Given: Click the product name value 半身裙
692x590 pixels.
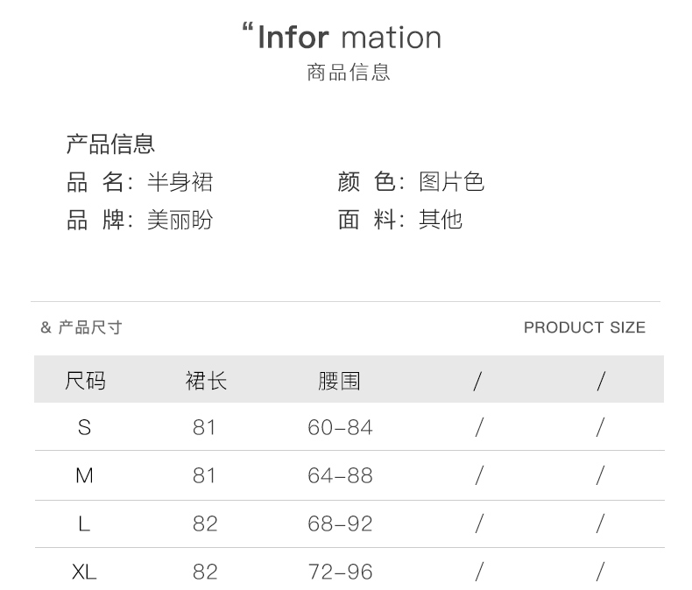Looking at the screenshot, I should tap(180, 182).
